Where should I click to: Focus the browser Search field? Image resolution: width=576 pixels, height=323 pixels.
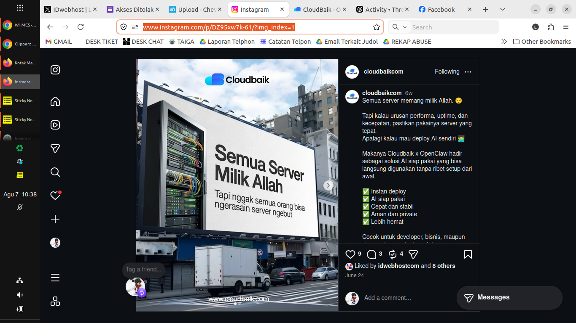tap(454, 27)
